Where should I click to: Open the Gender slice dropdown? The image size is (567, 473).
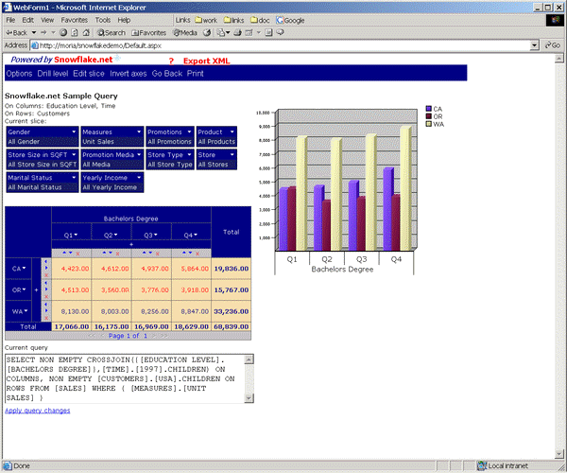[74, 131]
